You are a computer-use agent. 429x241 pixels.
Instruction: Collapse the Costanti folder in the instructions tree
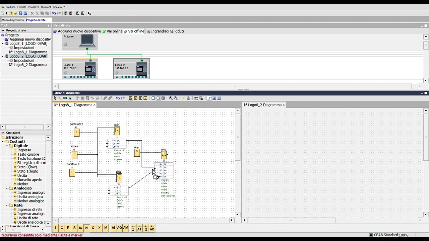coord(3,142)
